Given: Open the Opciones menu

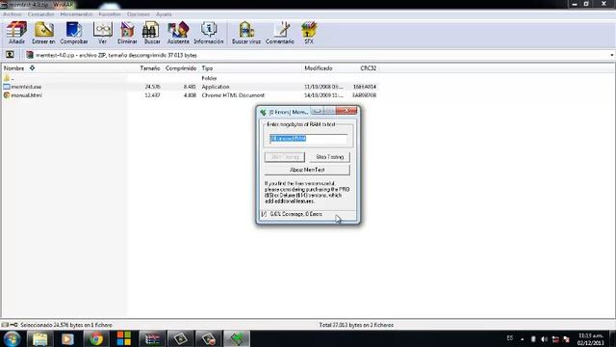Looking at the screenshot, I should (x=139, y=14).
